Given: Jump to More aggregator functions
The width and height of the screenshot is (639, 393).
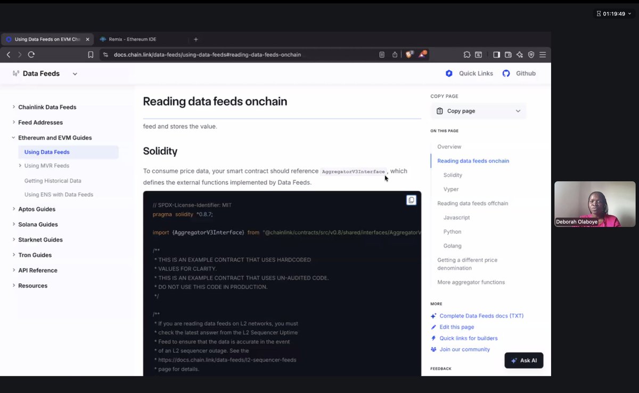Looking at the screenshot, I should pyautogui.click(x=471, y=282).
